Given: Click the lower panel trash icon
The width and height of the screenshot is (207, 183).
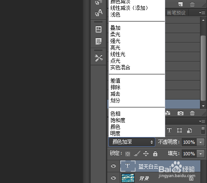Looking at the screenshot, I should (192, 113).
